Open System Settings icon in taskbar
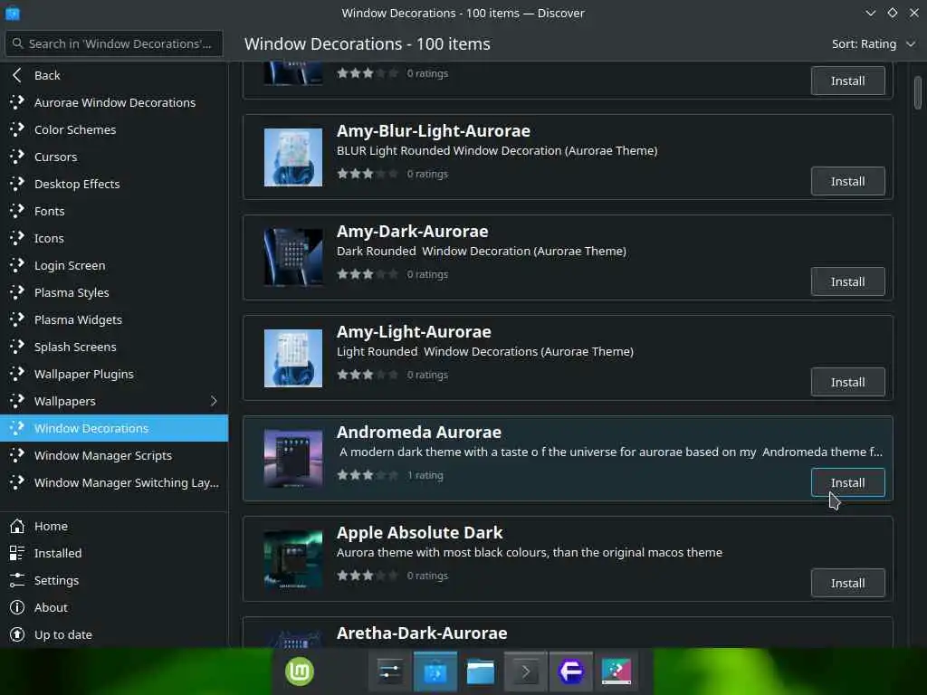Image resolution: width=927 pixels, height=695 pixels. coord(389,671)
